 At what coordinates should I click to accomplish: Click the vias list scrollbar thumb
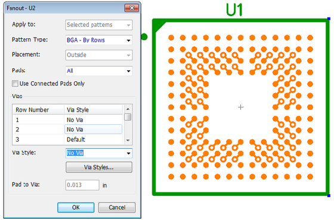tap(128, 117)
